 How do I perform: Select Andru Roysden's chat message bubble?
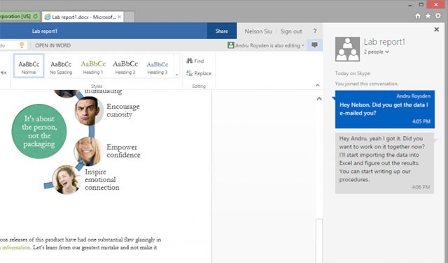(x=385, y=110)
